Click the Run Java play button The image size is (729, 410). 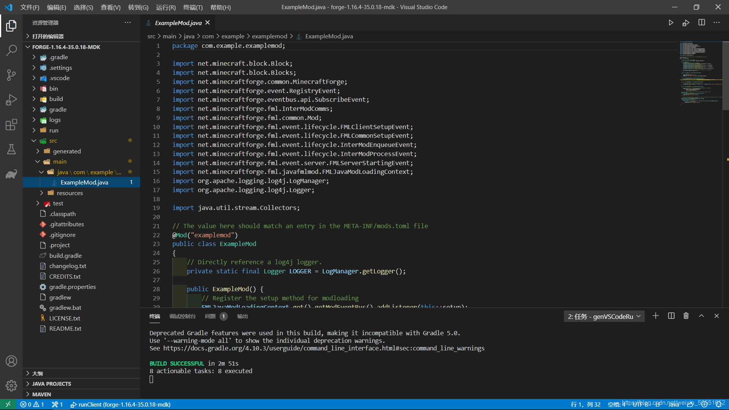(671, 23)
